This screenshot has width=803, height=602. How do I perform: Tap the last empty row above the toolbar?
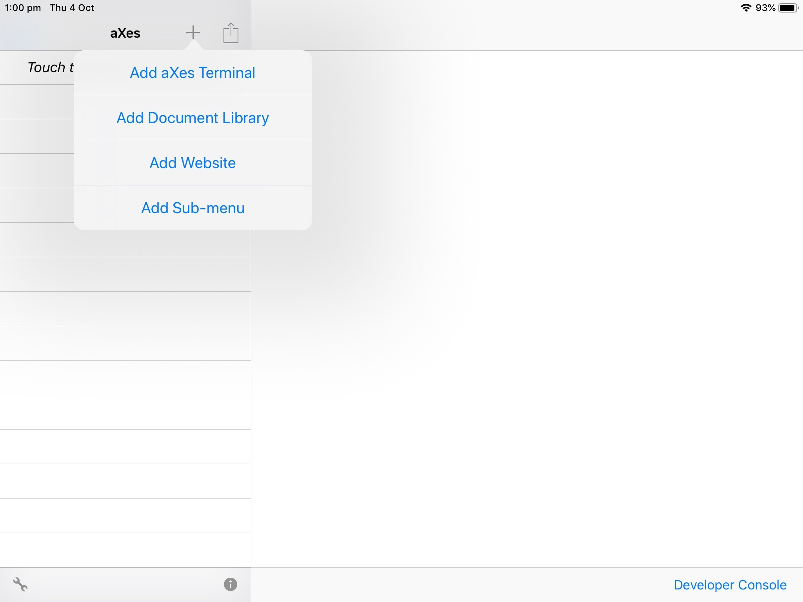[125, 550]
